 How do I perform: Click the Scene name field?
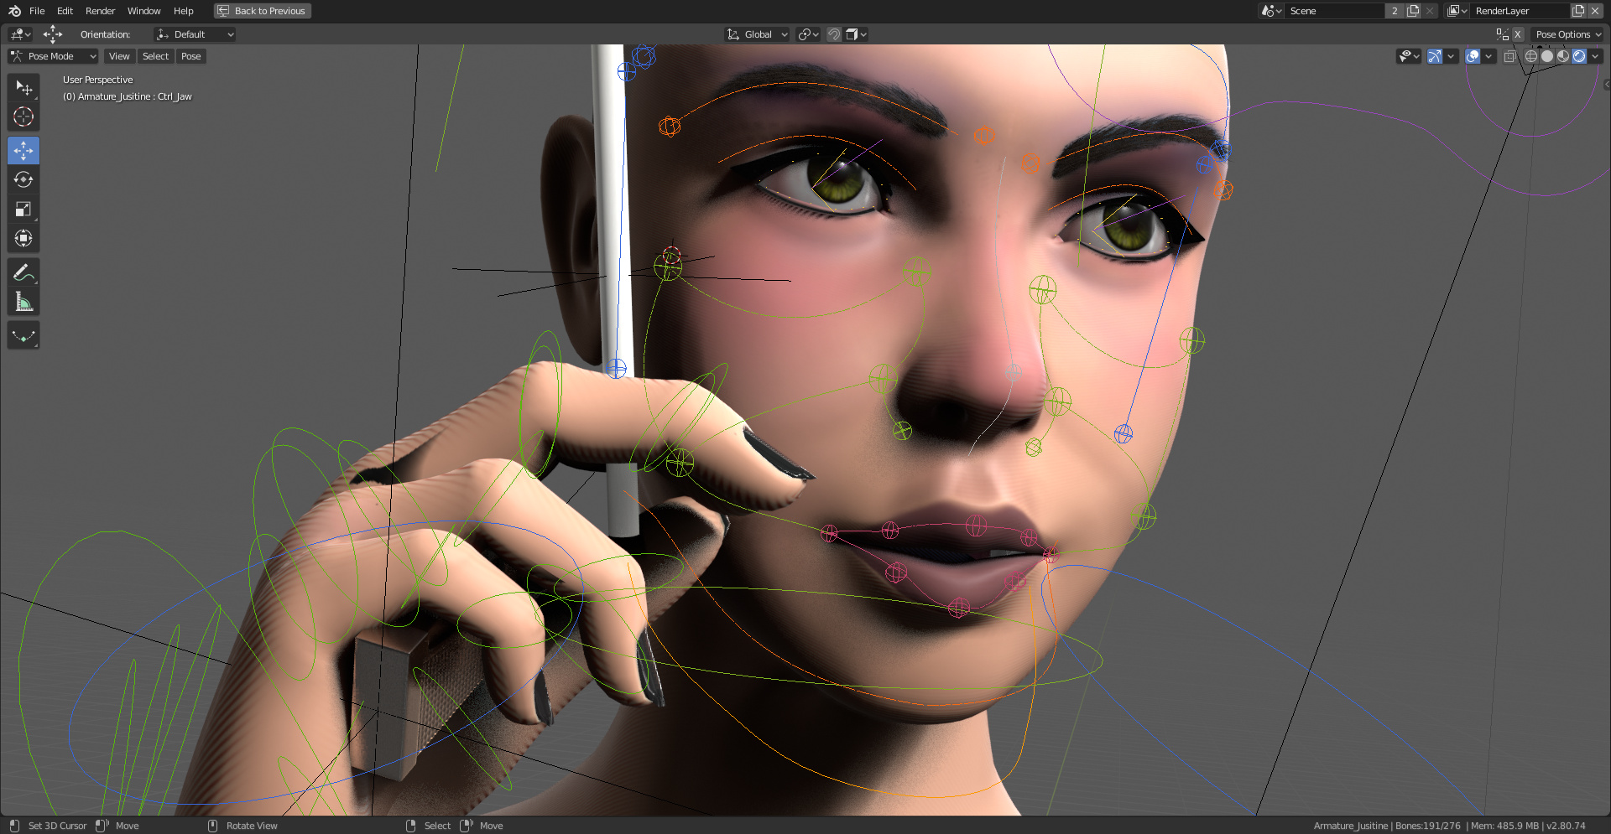tap(1334, 11)
